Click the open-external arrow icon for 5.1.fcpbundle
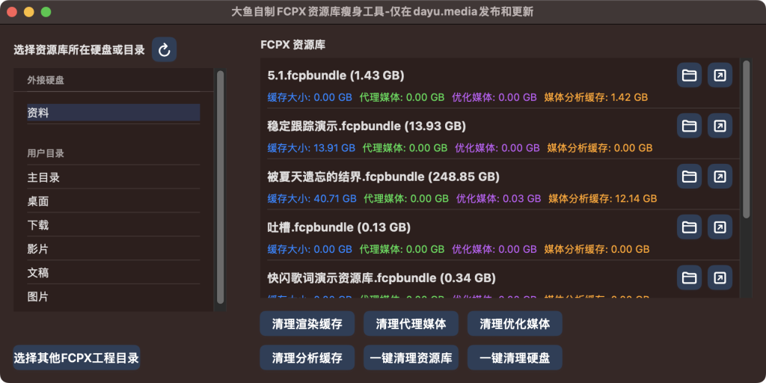Screen dimensions: 766x383 point(720,76)
